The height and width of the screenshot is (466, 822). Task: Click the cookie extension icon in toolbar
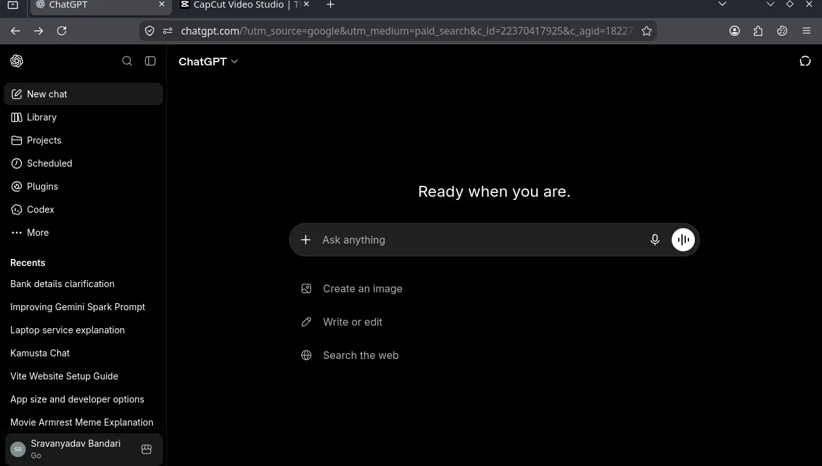[x=782, y=31]
